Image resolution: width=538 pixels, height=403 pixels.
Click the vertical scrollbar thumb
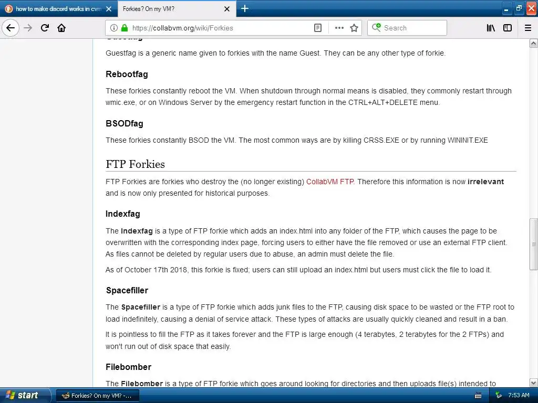[x=534, y=244]
